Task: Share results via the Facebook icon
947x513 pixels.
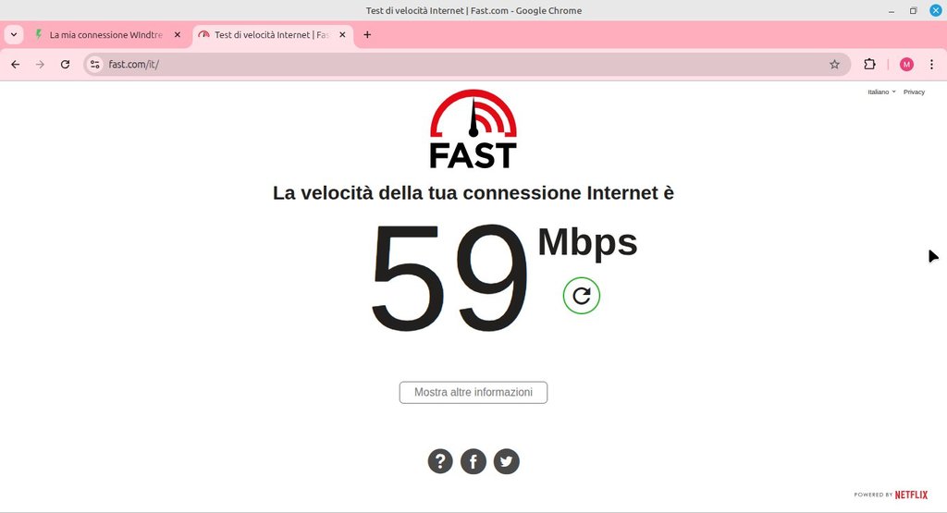Action: pos(473,462)
